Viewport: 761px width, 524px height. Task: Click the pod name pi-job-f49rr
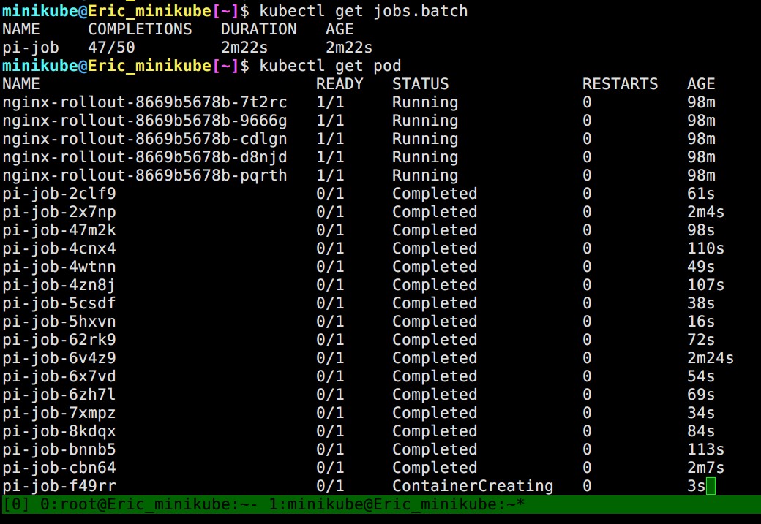point(59,486)
